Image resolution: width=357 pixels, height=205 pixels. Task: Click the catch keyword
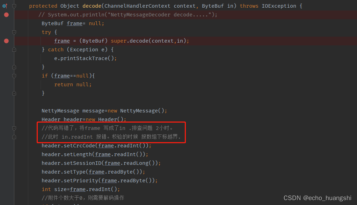click(x=56, y=50)
